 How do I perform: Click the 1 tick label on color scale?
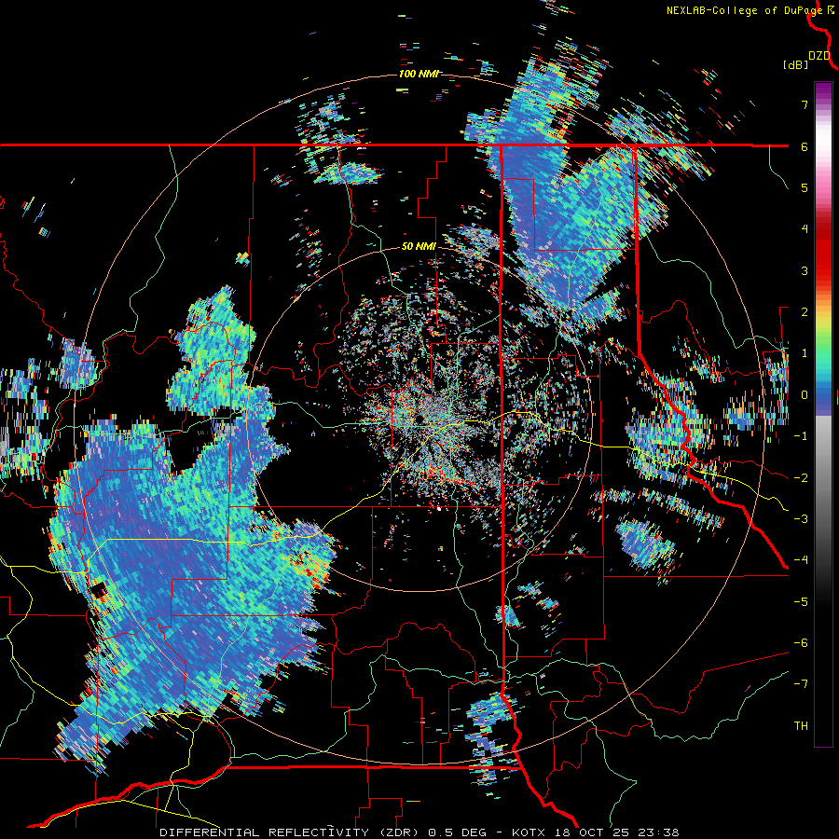click(x=805, y=353)
